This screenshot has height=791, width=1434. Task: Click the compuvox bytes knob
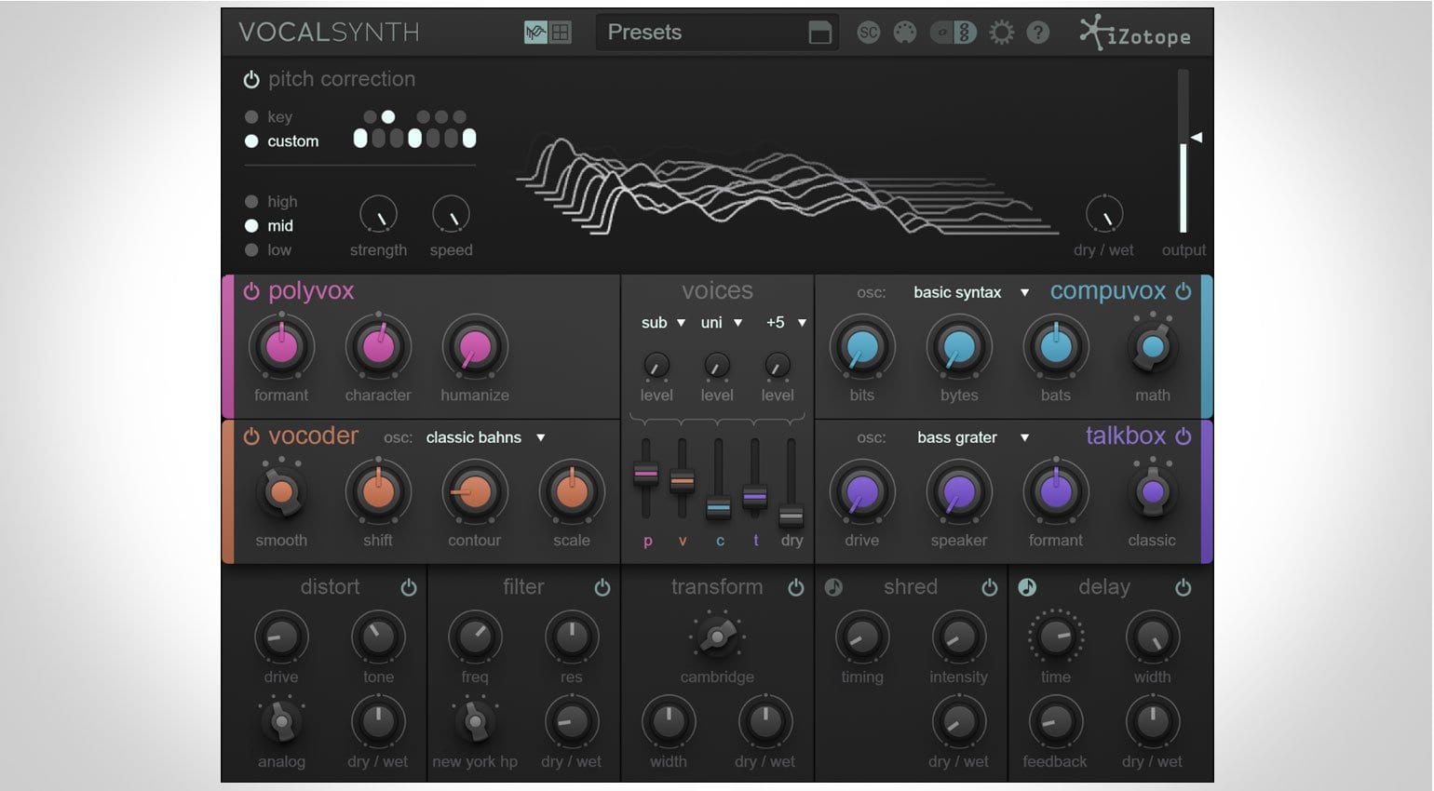pyautogui.click(x=959, y=347)
